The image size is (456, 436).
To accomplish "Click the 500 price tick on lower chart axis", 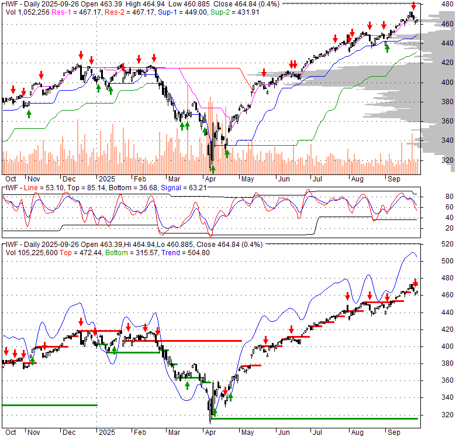I will pyautogui.click(x=447, y=261).
